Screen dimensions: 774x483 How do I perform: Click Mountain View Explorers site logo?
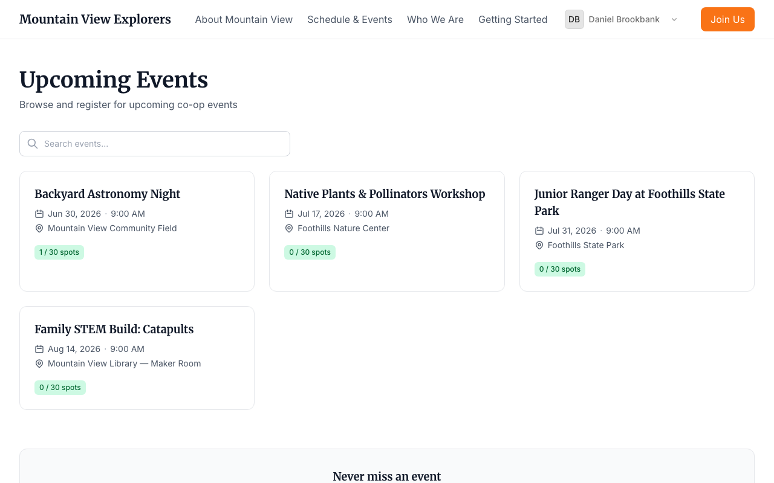[95, 19]
